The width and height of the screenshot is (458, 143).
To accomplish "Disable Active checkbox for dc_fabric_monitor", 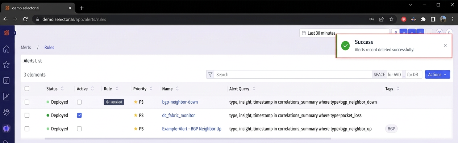I will click(x=79, y=116).
